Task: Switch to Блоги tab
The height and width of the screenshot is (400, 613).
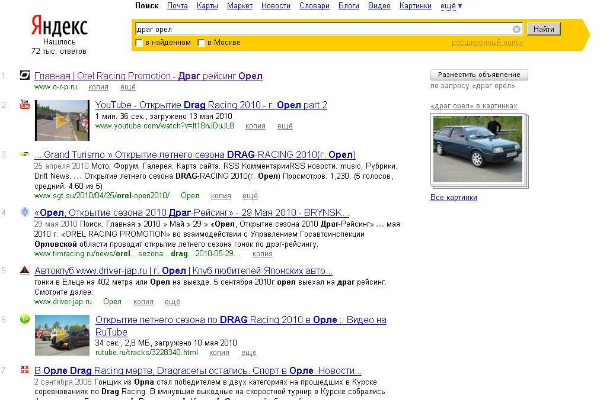Action: click(x=349, y=6)
